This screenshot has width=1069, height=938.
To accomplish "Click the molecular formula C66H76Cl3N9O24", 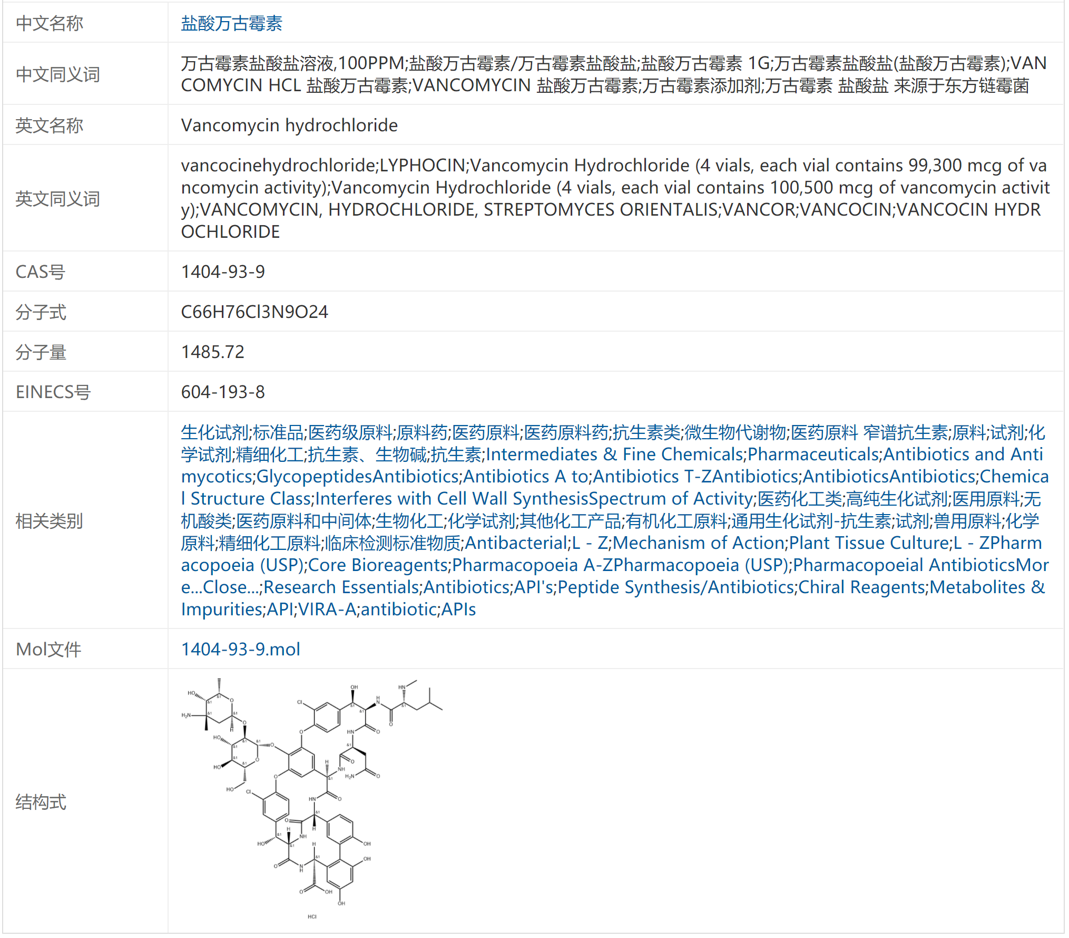I will click(x=254, y=312).
